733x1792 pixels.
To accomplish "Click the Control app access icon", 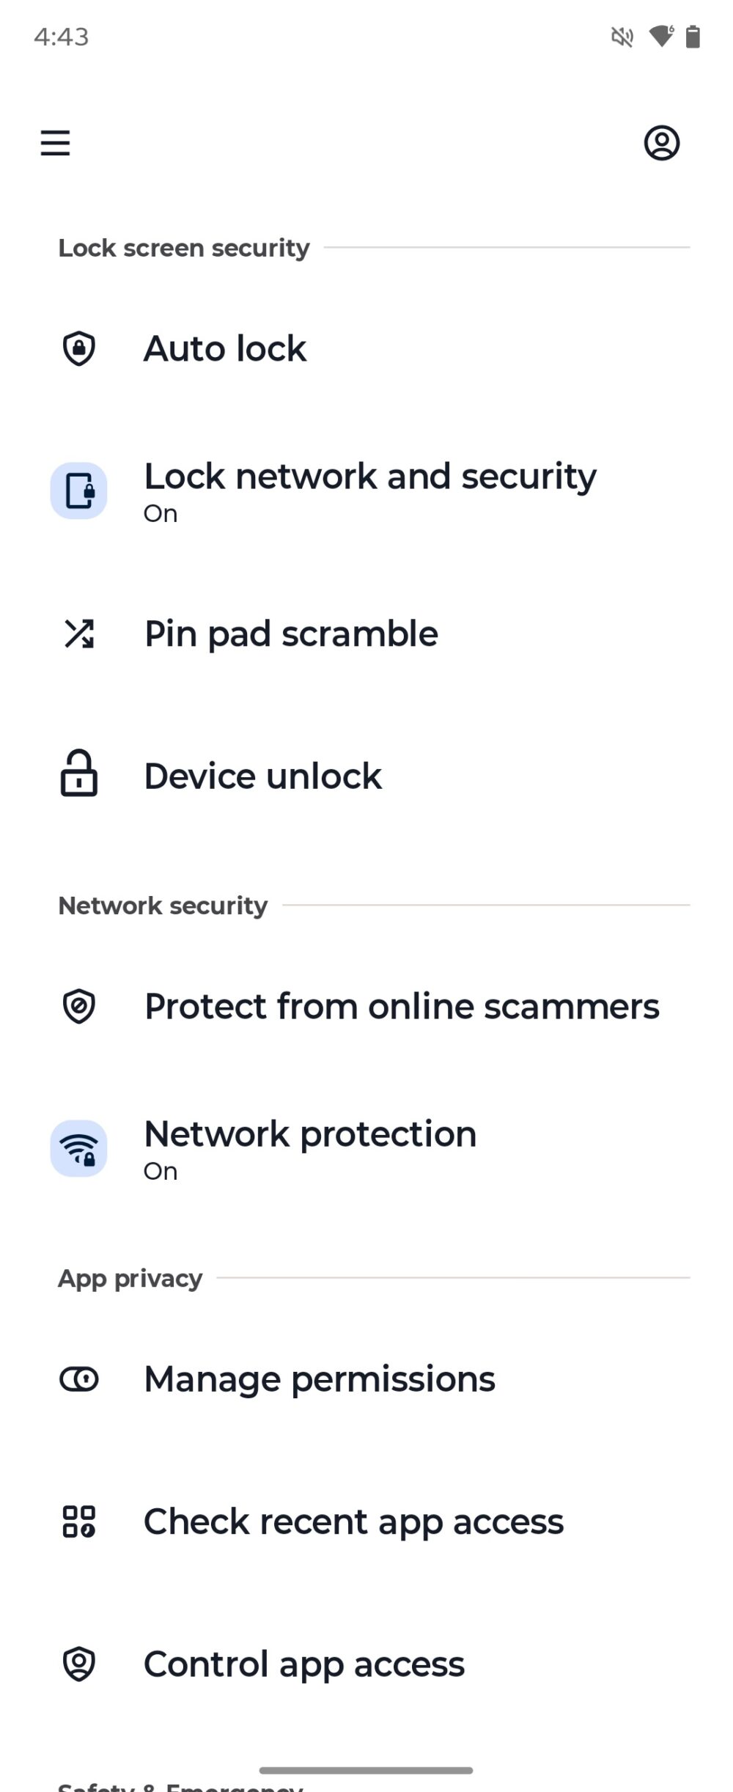I will pos(79,1664).
